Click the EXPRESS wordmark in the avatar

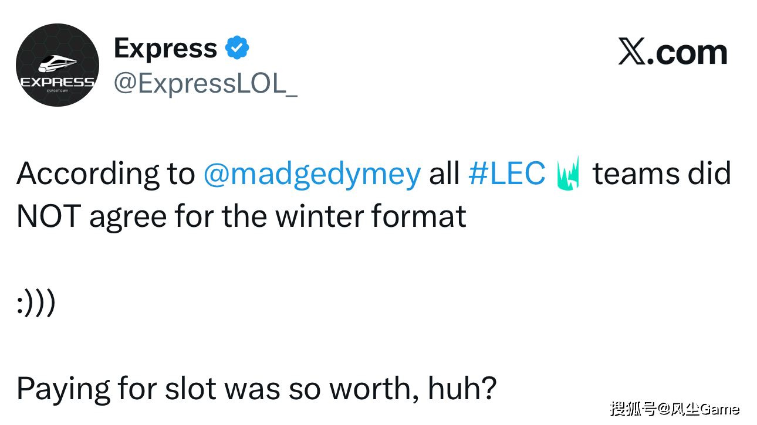click(57, 81)
